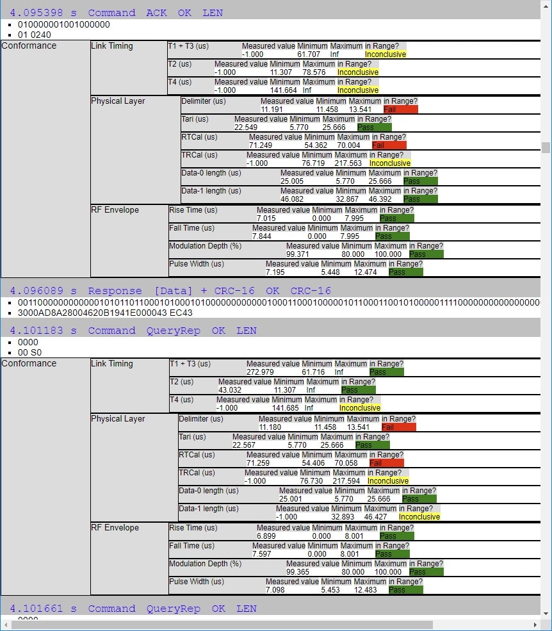The width and height of the screenshot is (552, 631).
Task: Click the Pulse Width measured value 7.195
Action: click(x=275, y=272)
